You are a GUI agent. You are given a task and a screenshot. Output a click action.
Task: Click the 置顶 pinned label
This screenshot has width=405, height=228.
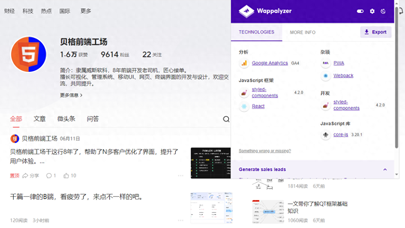[14, 176]
